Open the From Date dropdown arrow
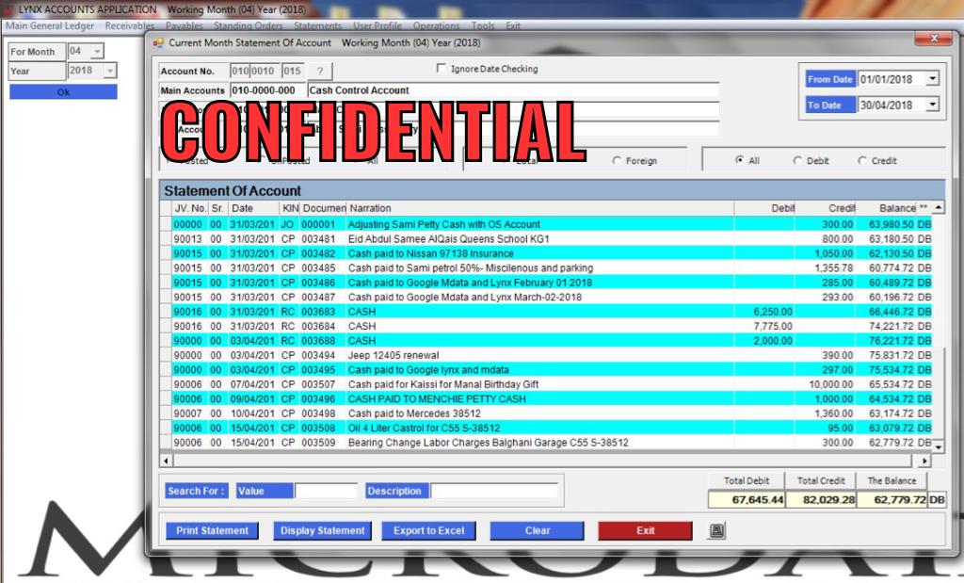The width and height of the screenshot is (964, 583). (x=933, y=79)
